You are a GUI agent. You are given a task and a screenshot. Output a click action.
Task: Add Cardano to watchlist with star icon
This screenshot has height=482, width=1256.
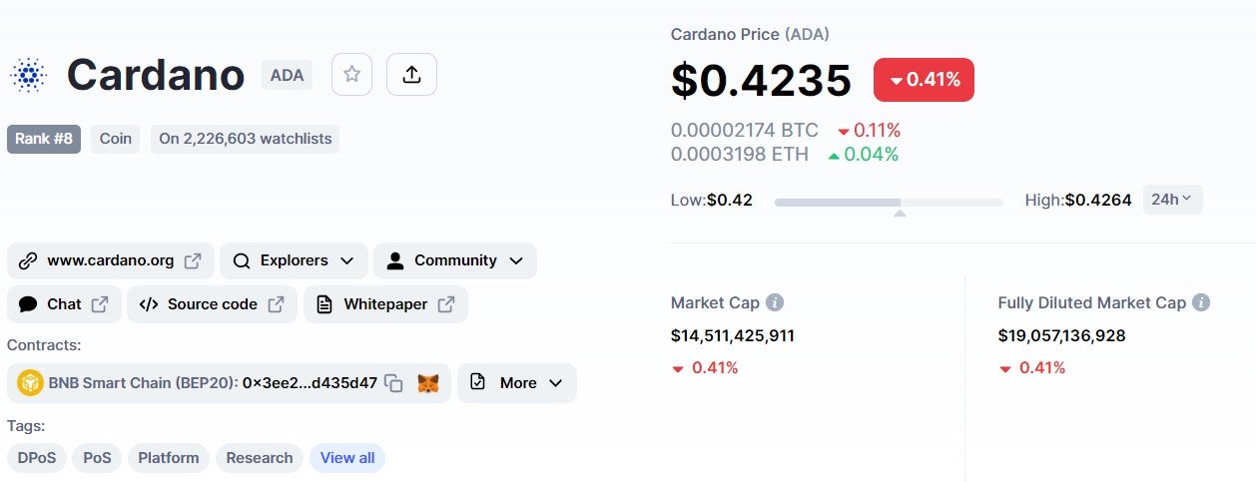[x=351, y=74]
